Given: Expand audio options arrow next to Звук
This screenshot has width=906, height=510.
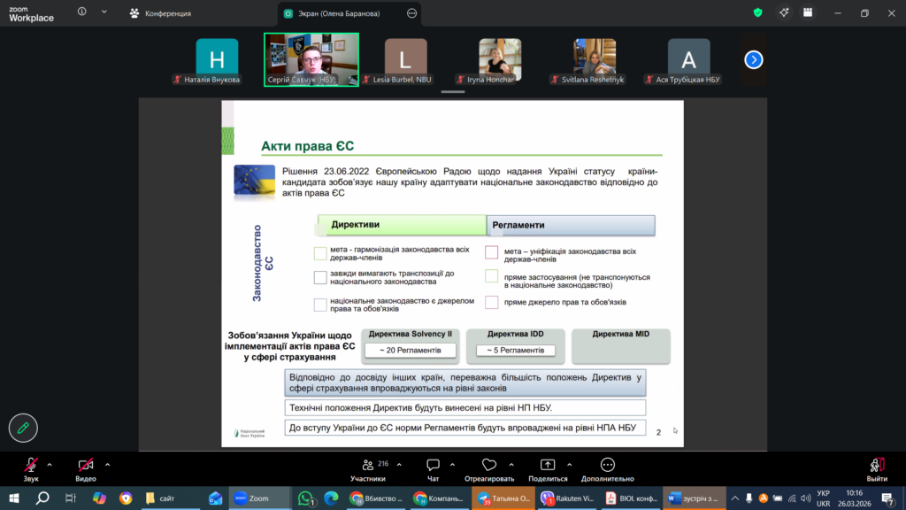Looking at the screenshot, I should [x=50, y=464].
